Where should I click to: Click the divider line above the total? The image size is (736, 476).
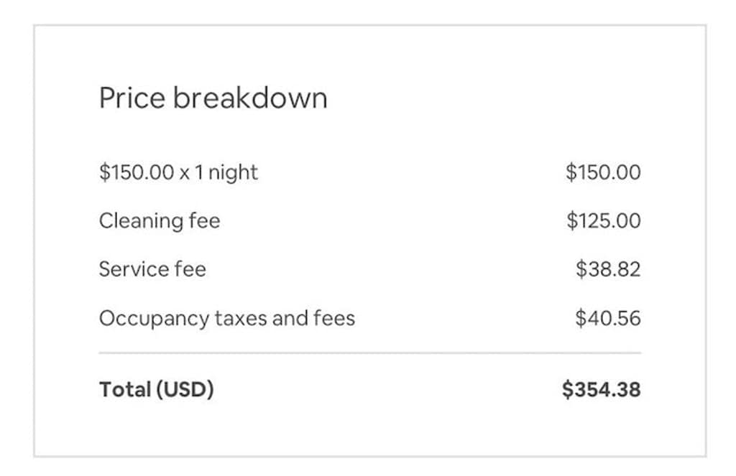pos(369,353)
